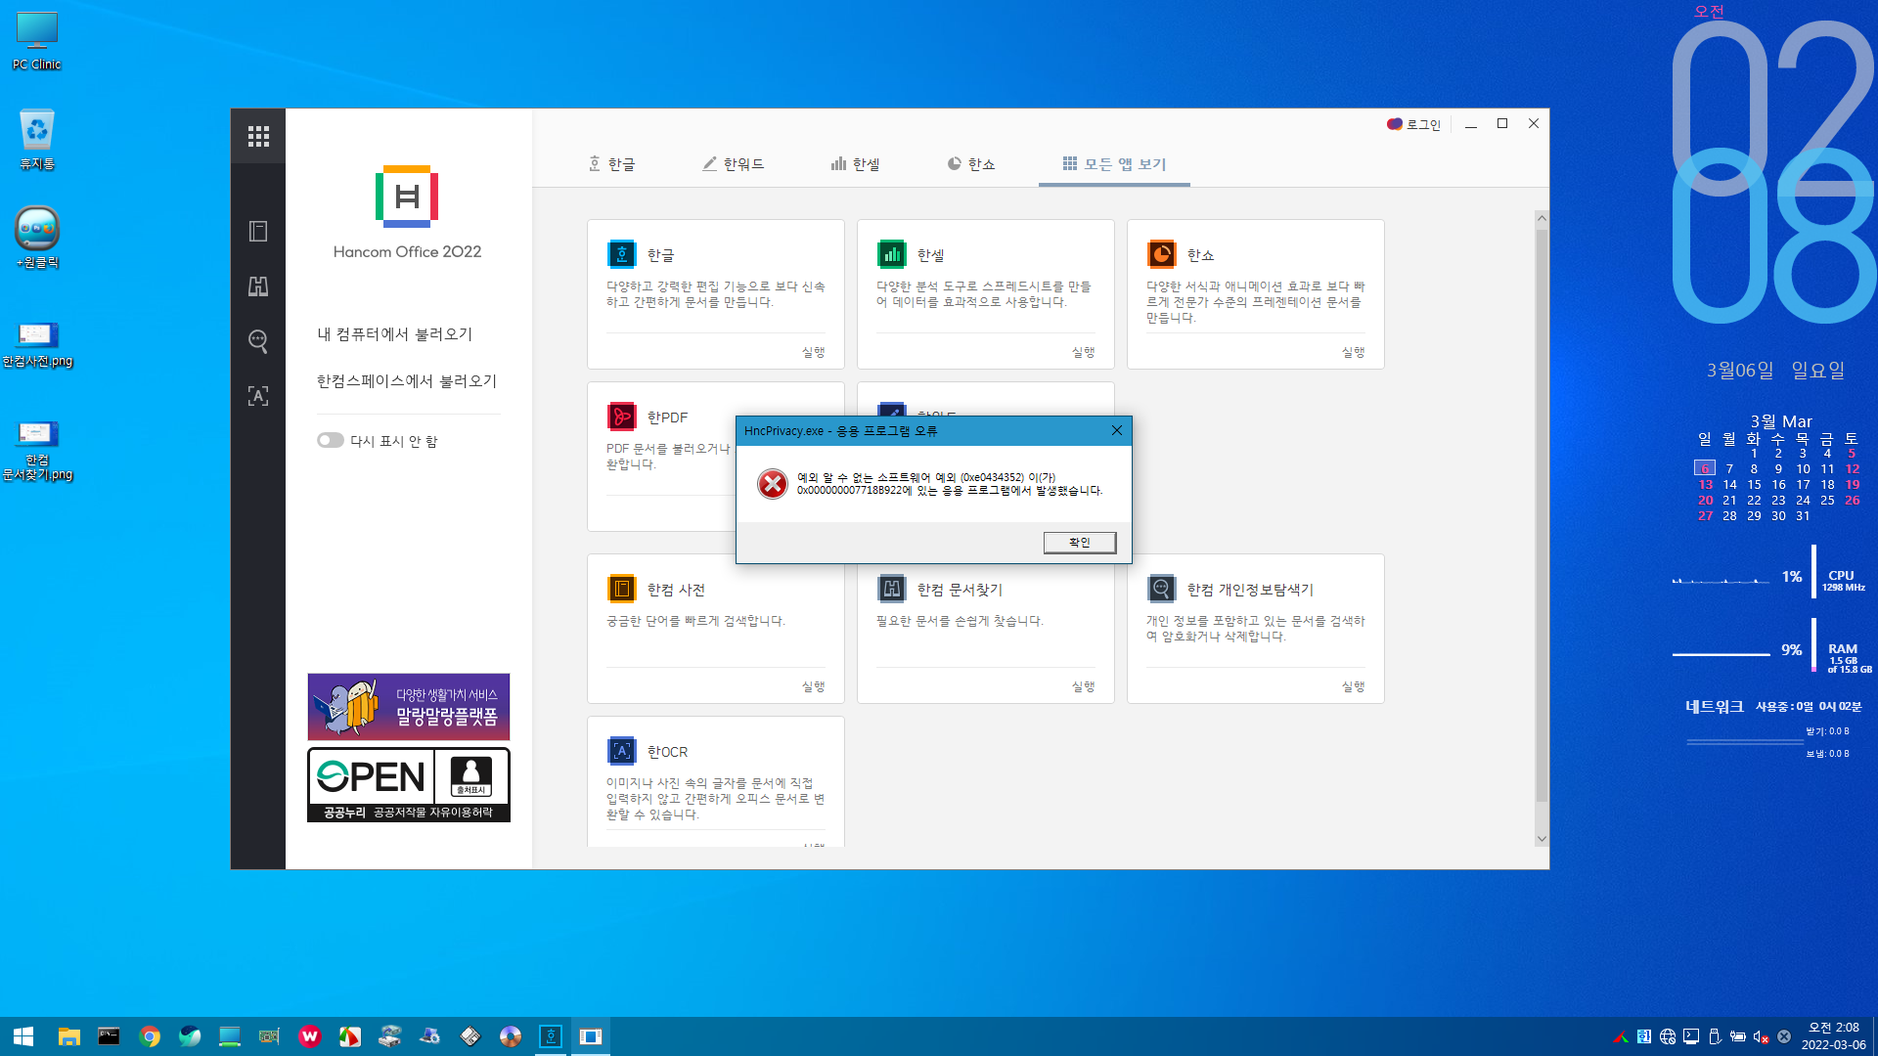
Task: Click the 한셀 app icon in its card
Action: (892, 254)
